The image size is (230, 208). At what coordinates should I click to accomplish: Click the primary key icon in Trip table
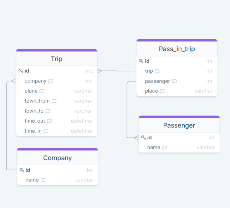click(x=21, y=71)
